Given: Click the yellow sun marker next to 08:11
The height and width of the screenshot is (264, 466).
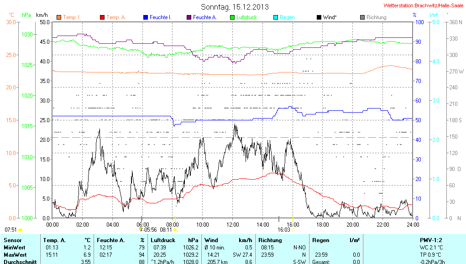Looking at the screenshot, I should 175,230.
